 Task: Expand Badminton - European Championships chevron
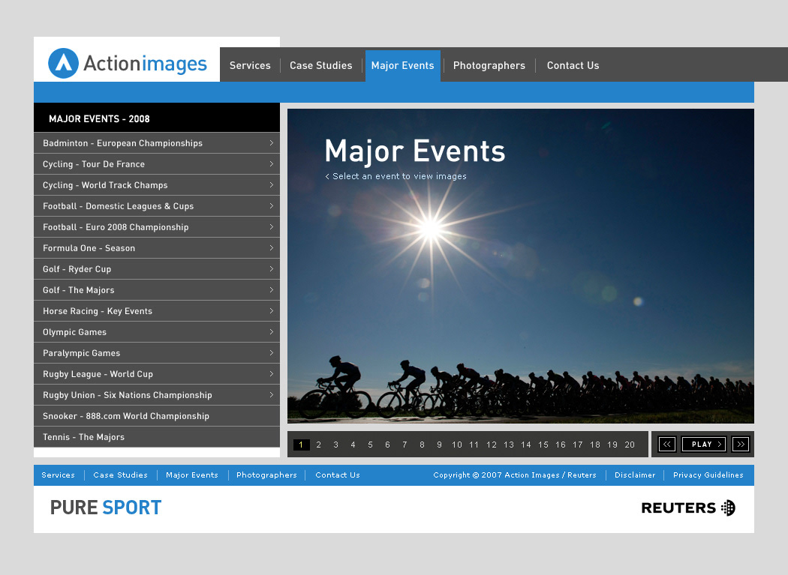271,143
